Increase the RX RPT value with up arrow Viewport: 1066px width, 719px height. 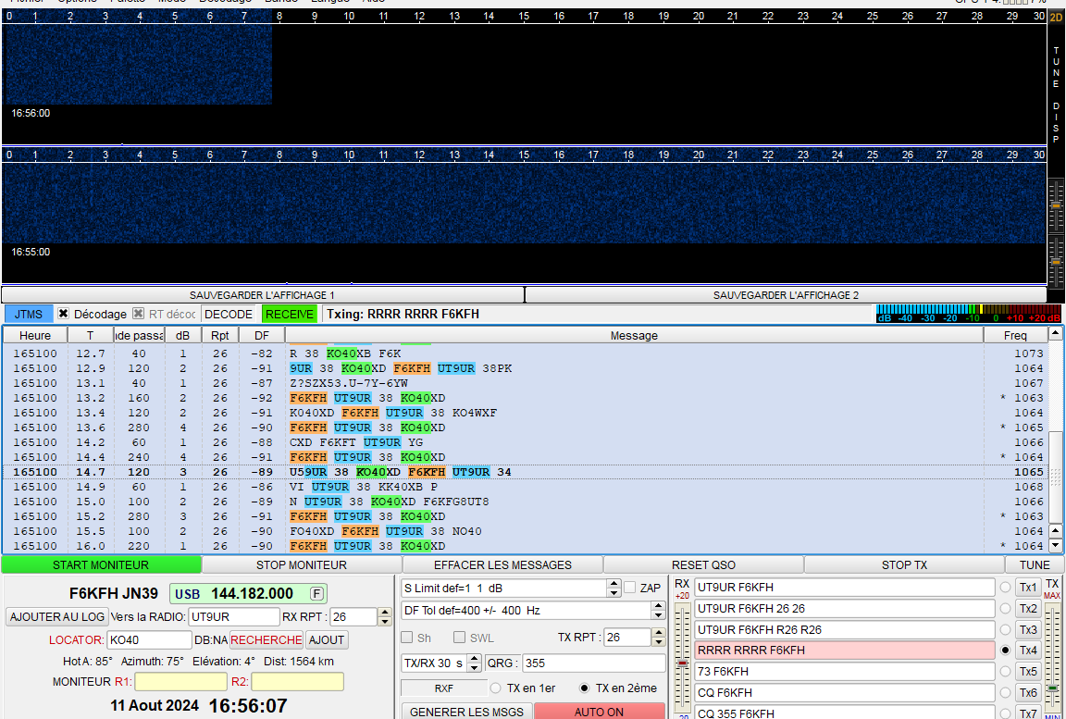(385, 613)
